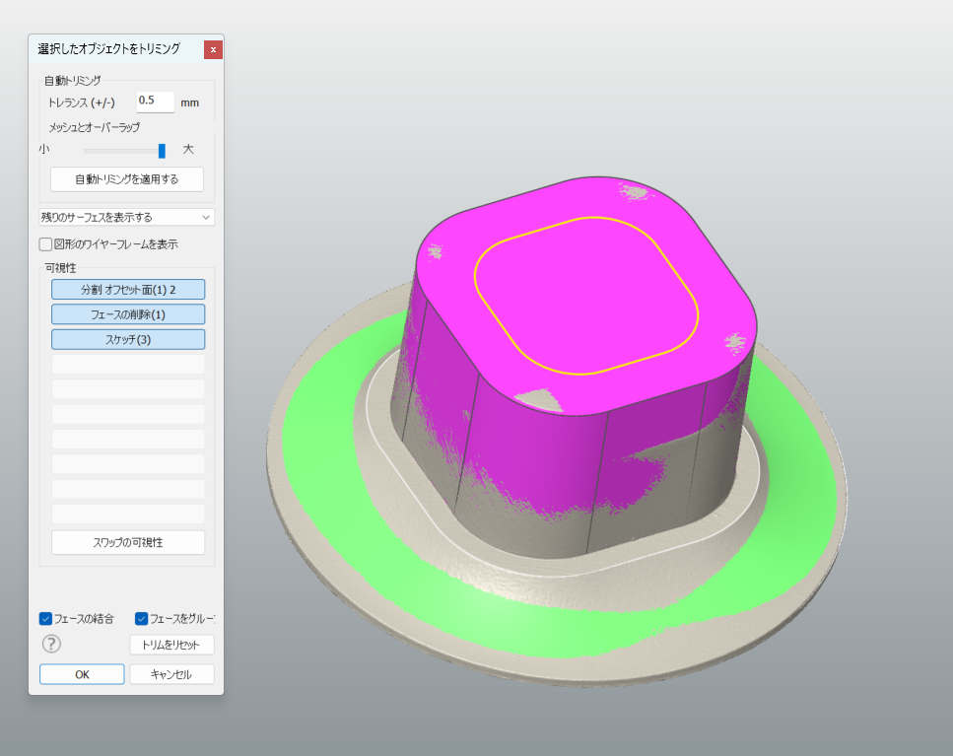Expand the 残りのサーフェスを表示する dropdown
Viewport: 953px width, 756px height.
(126, 217)
